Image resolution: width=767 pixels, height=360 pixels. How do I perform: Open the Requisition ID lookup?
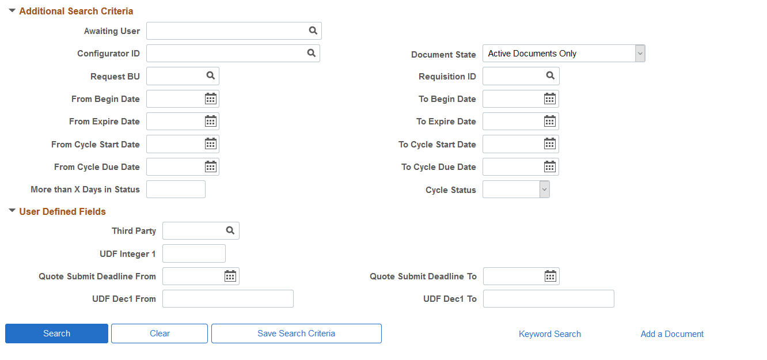[x=548, y=75]
